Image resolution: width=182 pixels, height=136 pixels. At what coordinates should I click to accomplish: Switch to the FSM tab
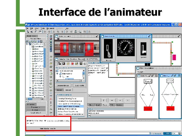(x=112, y=105)
